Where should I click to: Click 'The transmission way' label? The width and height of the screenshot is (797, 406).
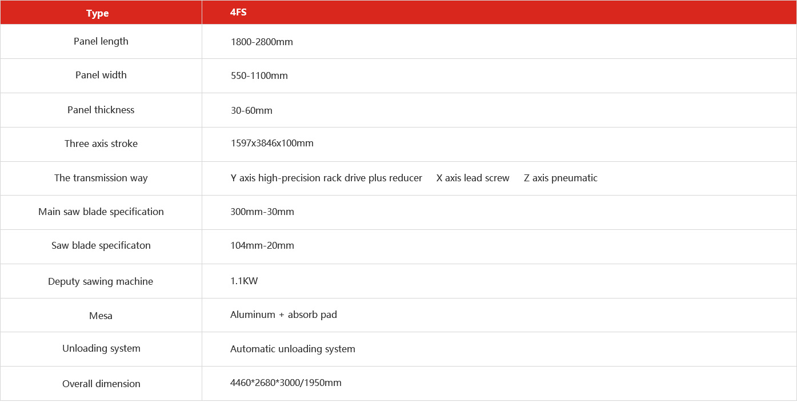[x=101, y=178]
